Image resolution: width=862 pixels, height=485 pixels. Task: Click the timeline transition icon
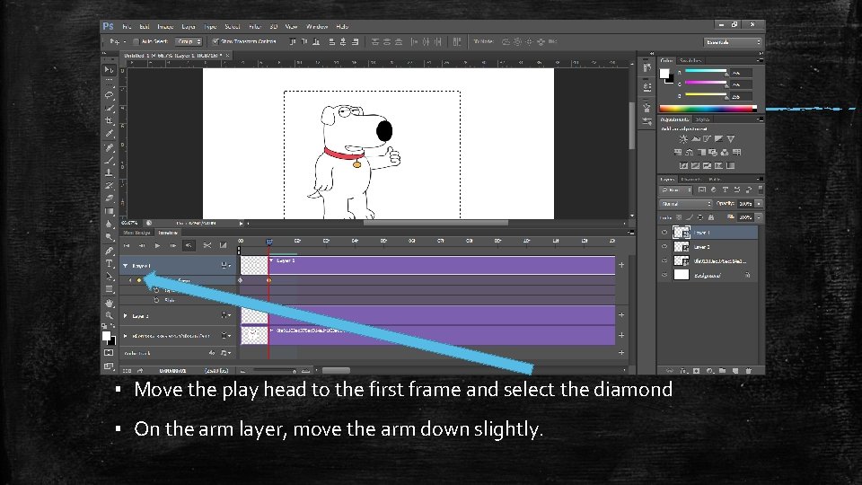coord(223,245)
